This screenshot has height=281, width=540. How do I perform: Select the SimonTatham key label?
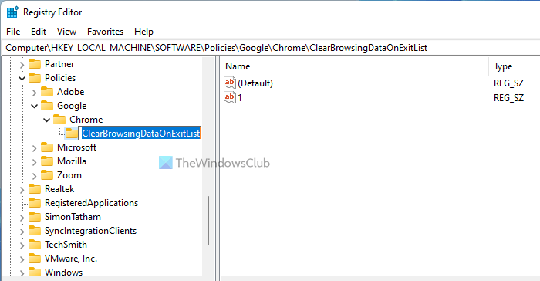click(73, 217)
